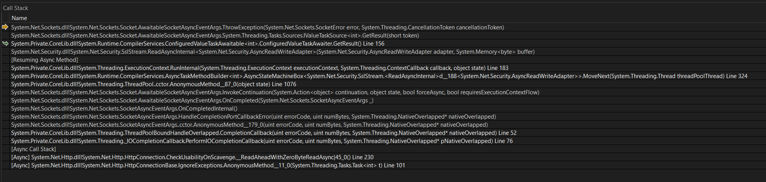Image resolution: width=766 pixels, height=182 pixels.
Task: Select the ConfiguredValueTaskAwaiter.GetResult() Line 156 frame
Action: point(198,44)
